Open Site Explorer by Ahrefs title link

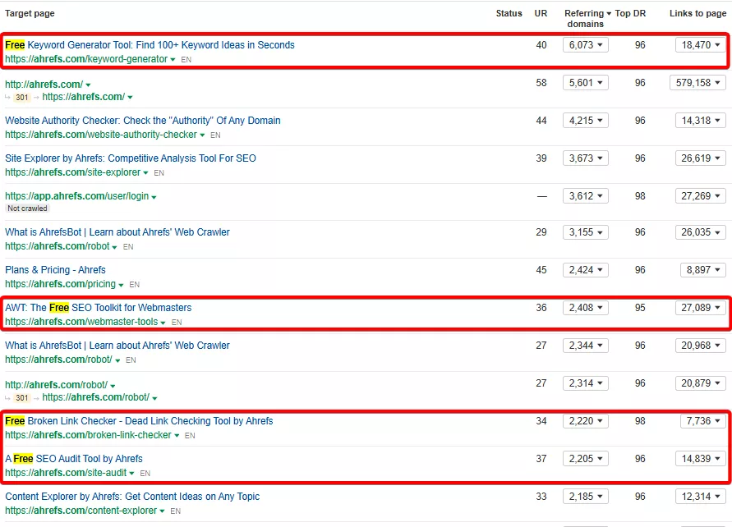tap(131, 158)
